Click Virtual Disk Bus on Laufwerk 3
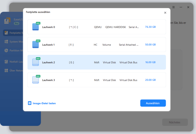 (x=128, y=80)
